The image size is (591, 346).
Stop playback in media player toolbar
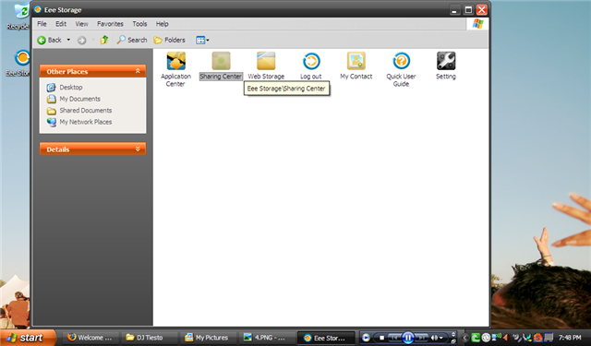tap(381, 338)
